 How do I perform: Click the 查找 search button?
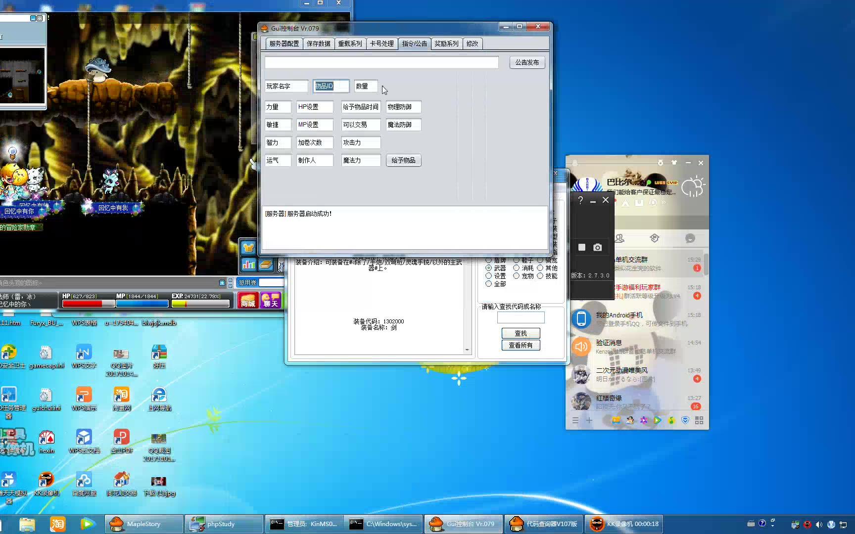tap(521, 333)
